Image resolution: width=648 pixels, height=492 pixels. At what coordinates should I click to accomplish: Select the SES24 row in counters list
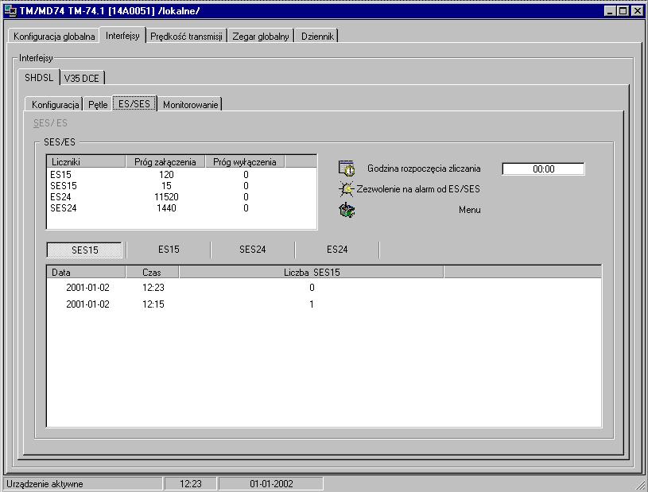click(x=182, y=208)
